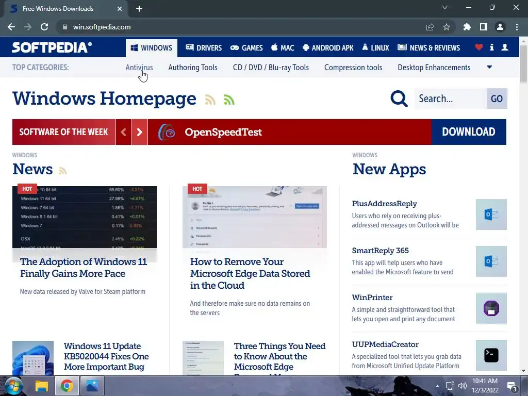Open Three Things You Need to Know article
The height and width of the screenshot is (396, 528).
coord(279,358)
